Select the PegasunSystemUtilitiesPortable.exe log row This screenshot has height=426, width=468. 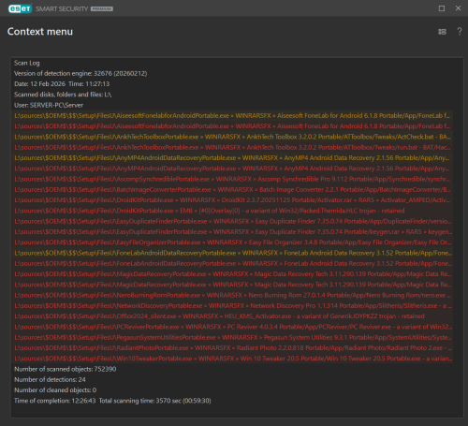pyautogui.click(x=232, y=337)
